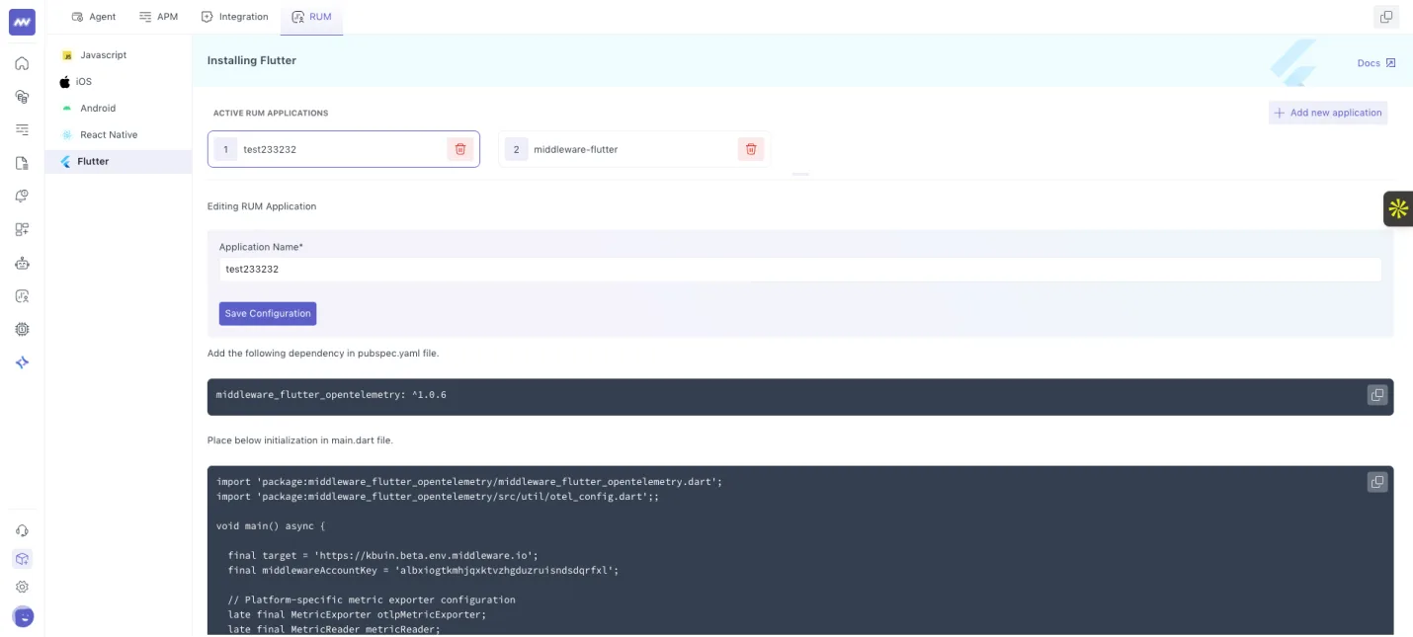This screenshot has width=1413, height=637.
Task: Click the 'void main() async {' line
Action: click(271, 526)
